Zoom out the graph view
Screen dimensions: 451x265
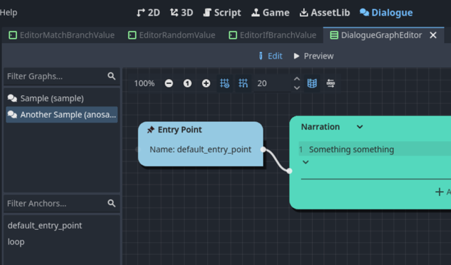coord(169,83)
